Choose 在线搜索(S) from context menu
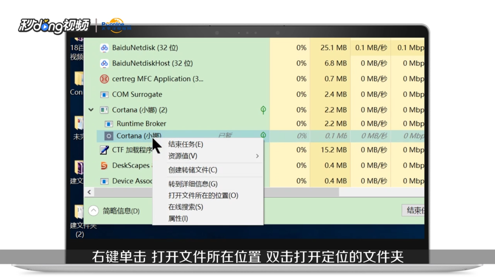The width and height of the screenshot is (495, 279). click(x=186, y=207)
